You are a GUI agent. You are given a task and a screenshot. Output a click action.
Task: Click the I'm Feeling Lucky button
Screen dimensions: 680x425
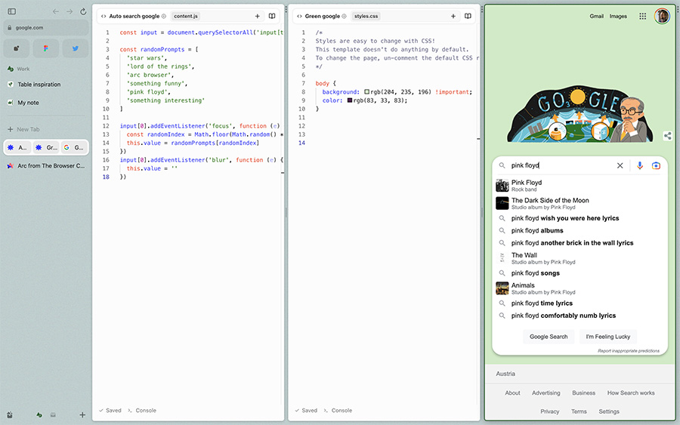click(608, 337)
